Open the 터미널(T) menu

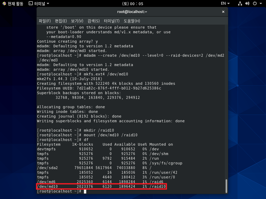pyautogui.click(x=112, y=21)
